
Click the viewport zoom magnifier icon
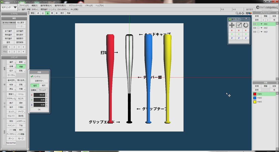237,13
